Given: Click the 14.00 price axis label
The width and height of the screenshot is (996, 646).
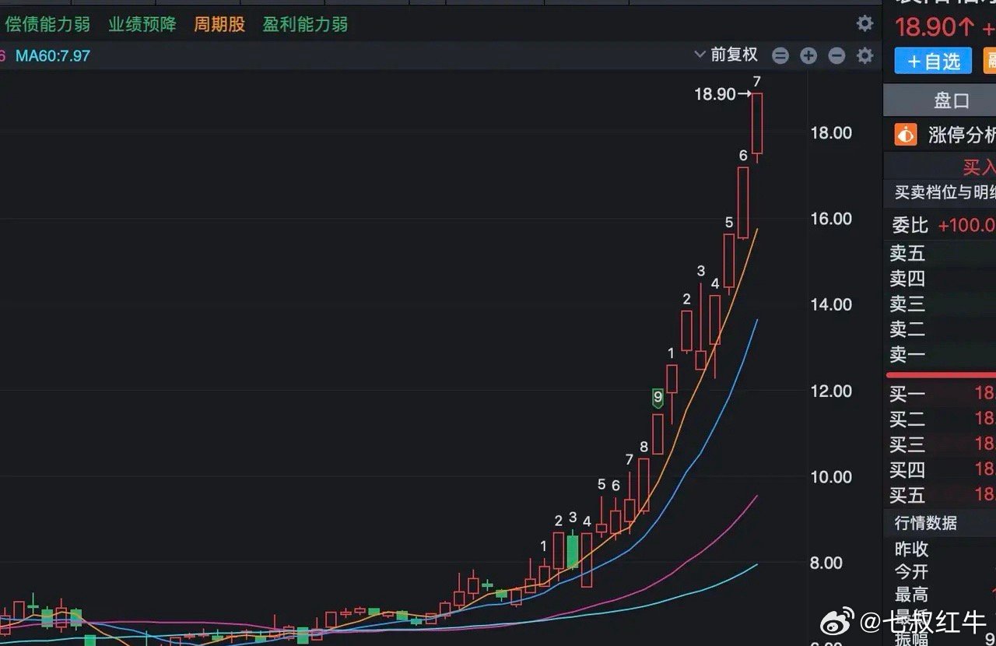Looking at the screenshot, I should tap(830, 305).
